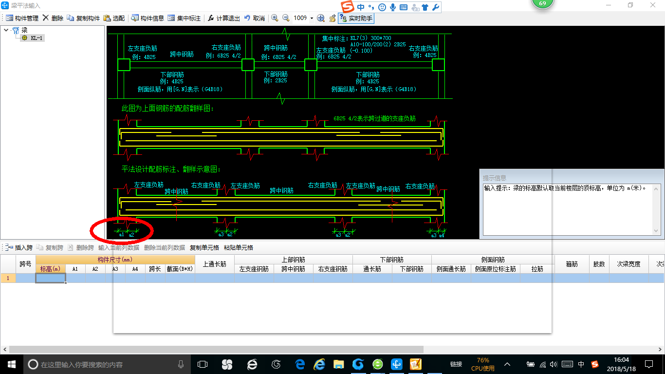Click 复制构件 to copy the component
The image size is (665, 374).
click(83, 18)
